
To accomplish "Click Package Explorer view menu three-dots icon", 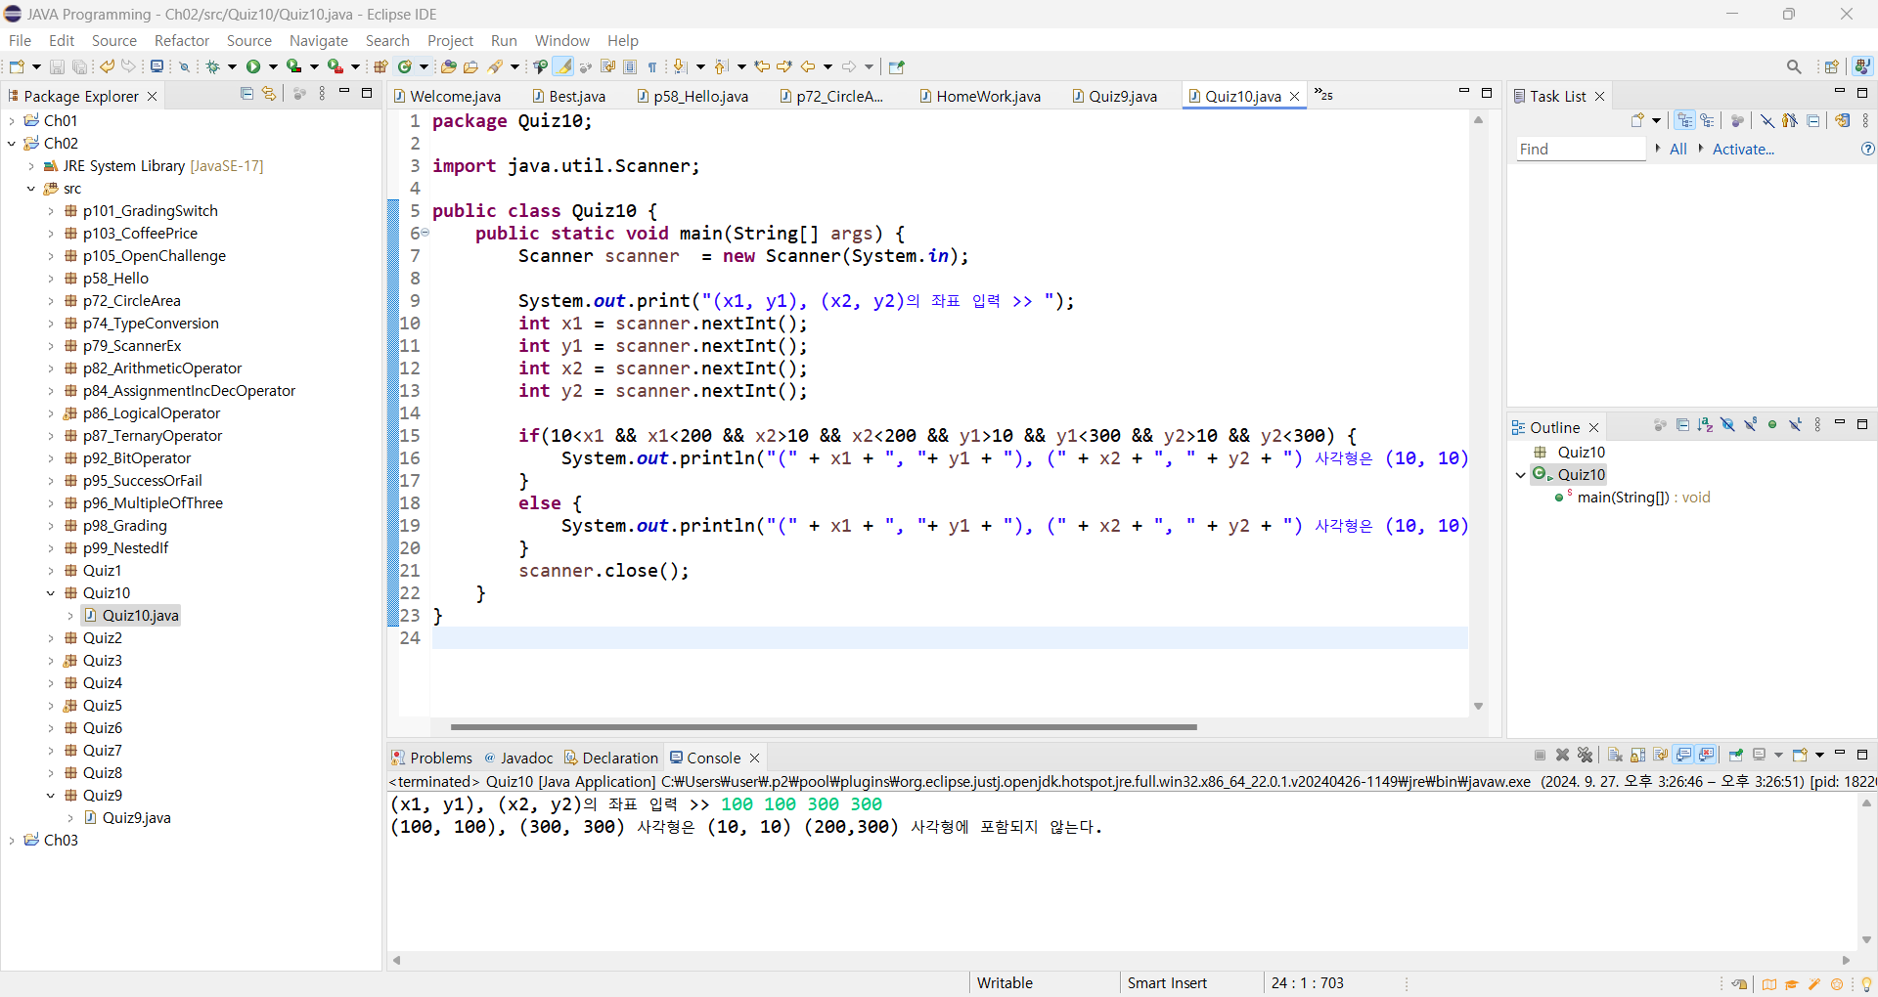I will [323, 94].
